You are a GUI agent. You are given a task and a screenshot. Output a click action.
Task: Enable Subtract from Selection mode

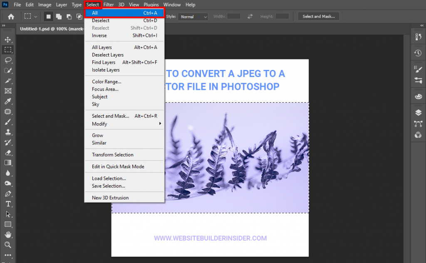tap(69, 17)
